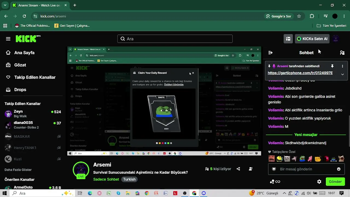Click the follow user icon beside share

pos(250,169)
